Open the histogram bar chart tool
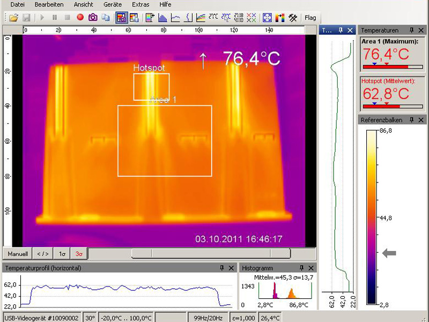The width and height of the screenshot is (429, 322). pos(163,18)
